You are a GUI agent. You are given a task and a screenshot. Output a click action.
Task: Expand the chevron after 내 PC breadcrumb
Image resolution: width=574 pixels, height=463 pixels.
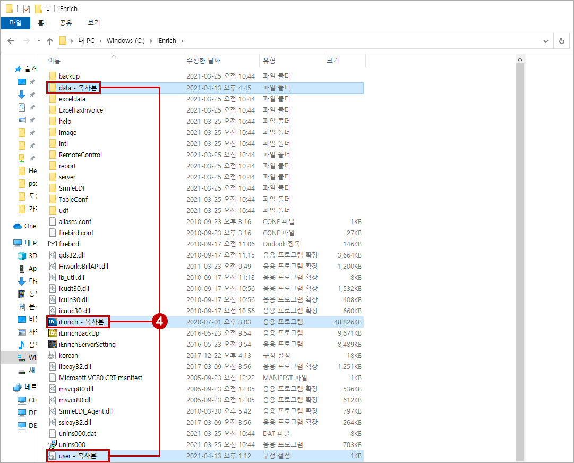pos(100,41)
